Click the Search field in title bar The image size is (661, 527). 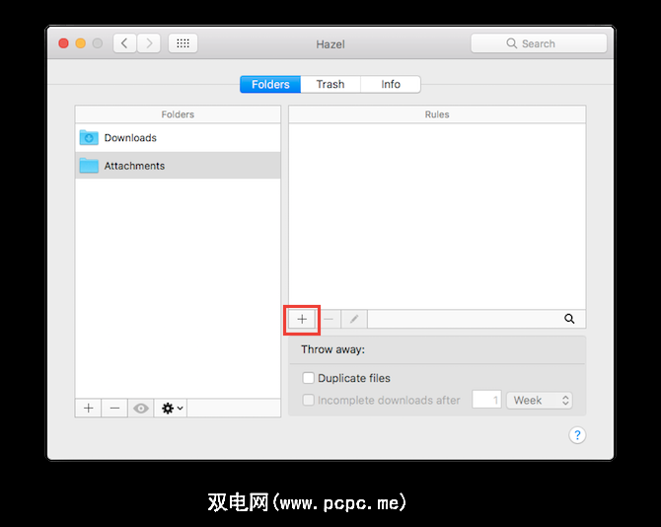click(x=539, y=43)
